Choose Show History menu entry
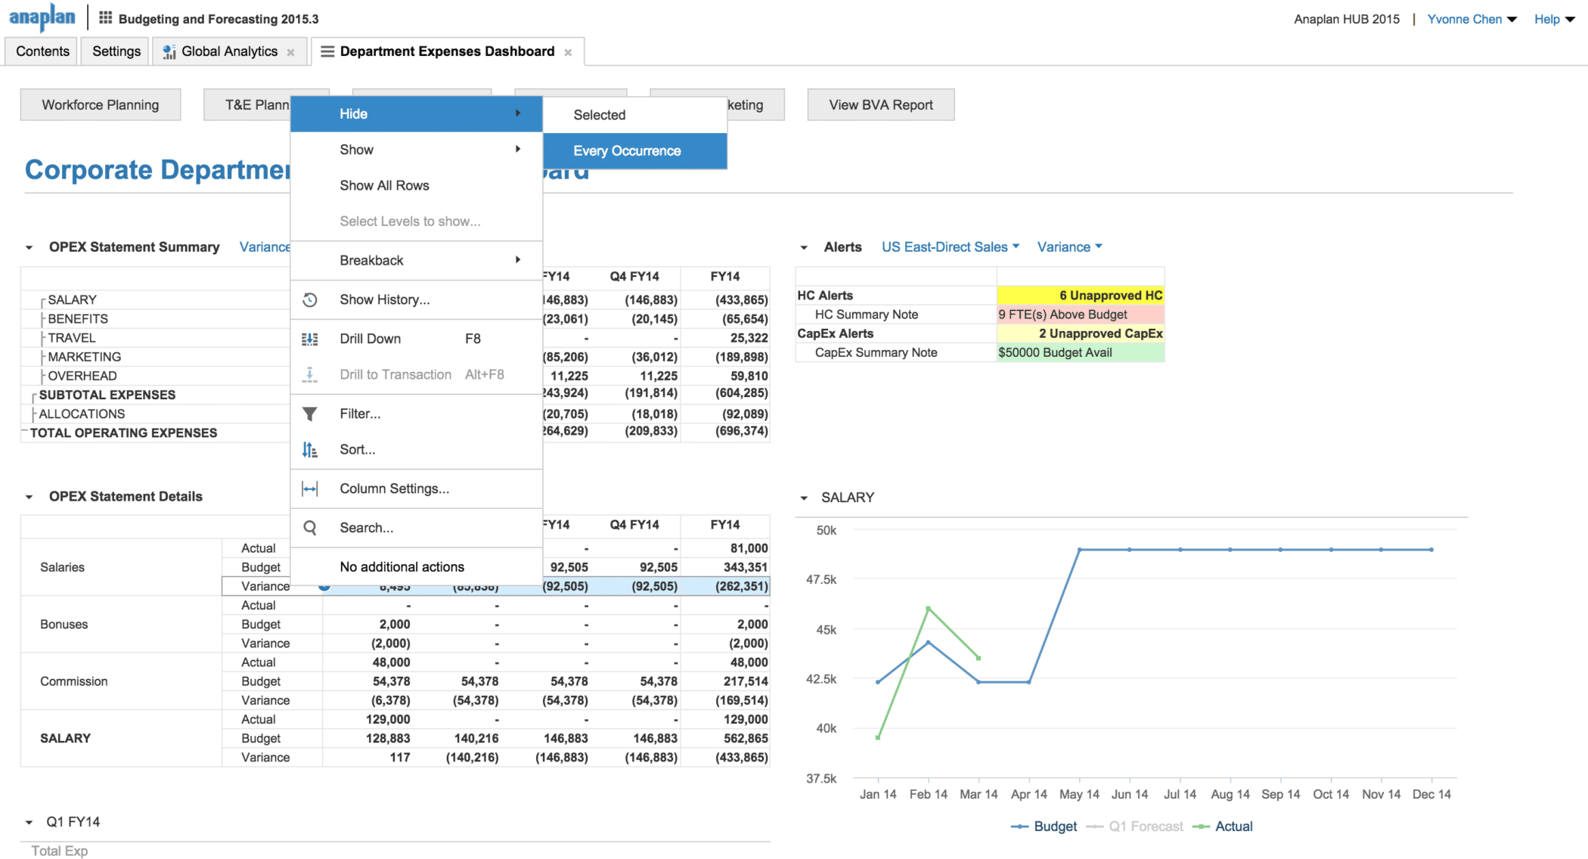Image resolution: width=1588 pixels, height=859 pixels. (416, 299)
